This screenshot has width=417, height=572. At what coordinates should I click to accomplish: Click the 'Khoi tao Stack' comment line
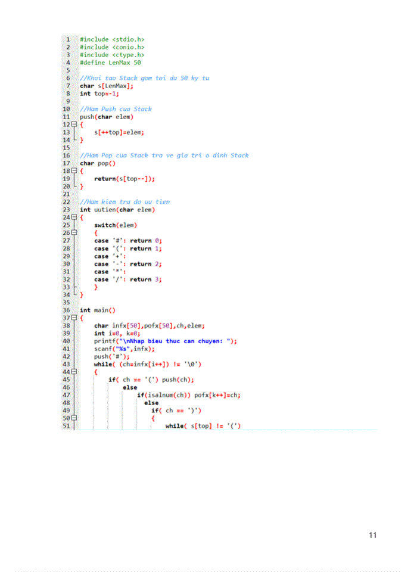point(144,78)
